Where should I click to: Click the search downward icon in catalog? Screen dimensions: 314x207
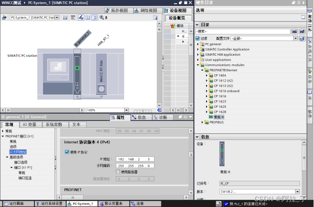pyautogui.click(x=295, y=31)
